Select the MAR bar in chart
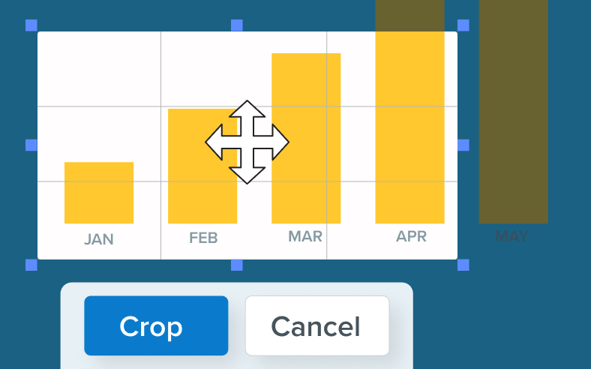The width and height of the screenshot is (591, 369). click(306, 138)
